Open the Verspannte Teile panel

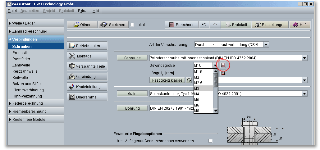(x=87, y=66)
